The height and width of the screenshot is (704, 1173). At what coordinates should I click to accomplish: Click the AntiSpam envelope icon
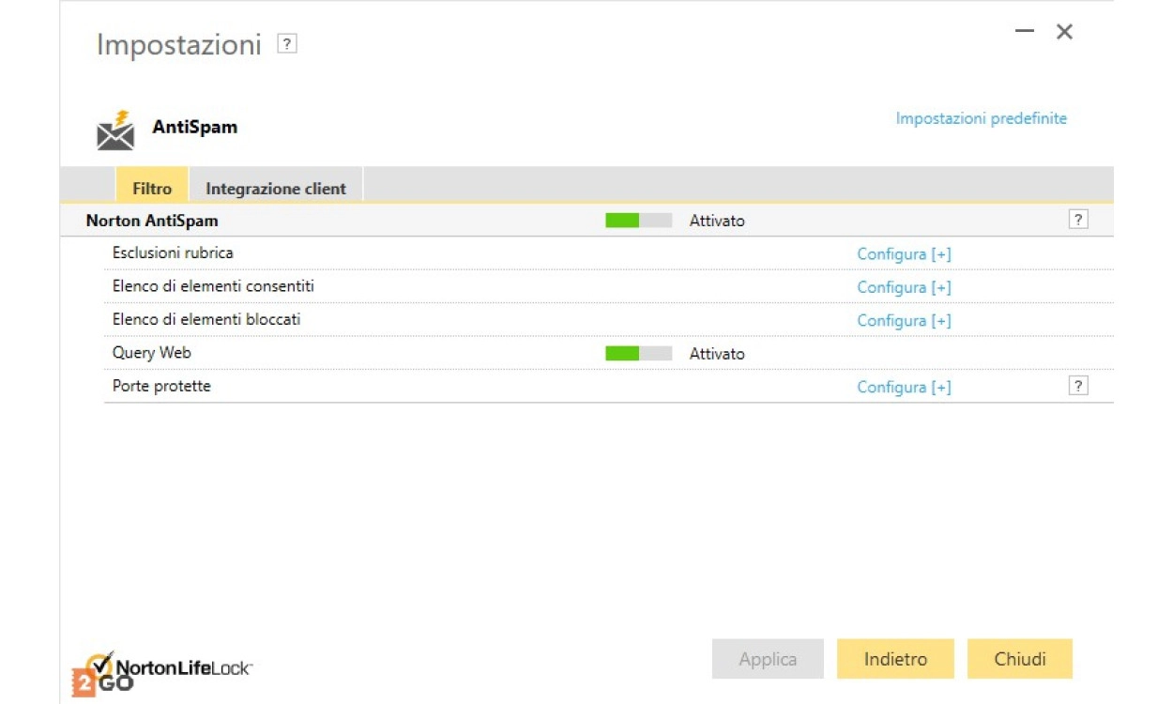[x=115, y=130]
